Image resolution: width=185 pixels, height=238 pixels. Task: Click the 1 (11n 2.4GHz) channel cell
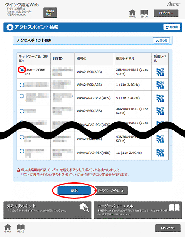point(128,85)
